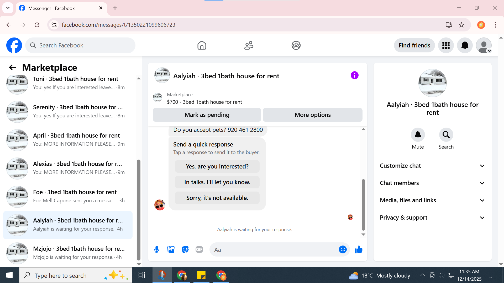Send quick response 'Yes, are you interested?'
This screenshot has width=504, height=283.
coord(217,166)
